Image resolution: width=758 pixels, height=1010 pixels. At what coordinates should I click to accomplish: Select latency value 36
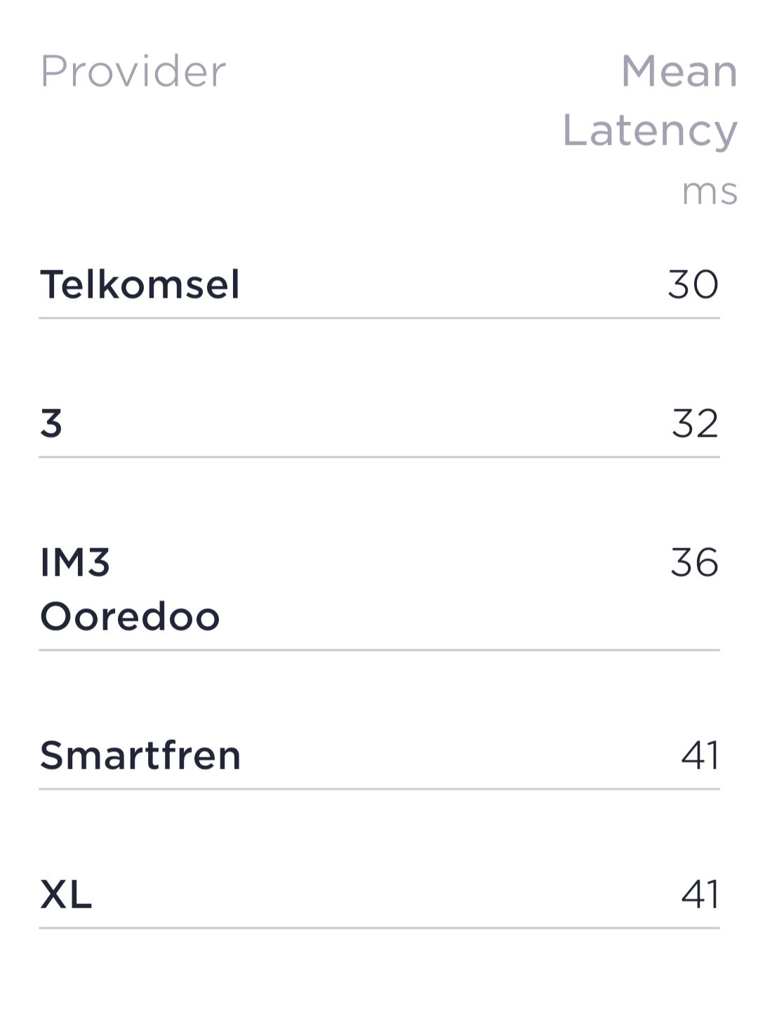(x=694, y=563)
